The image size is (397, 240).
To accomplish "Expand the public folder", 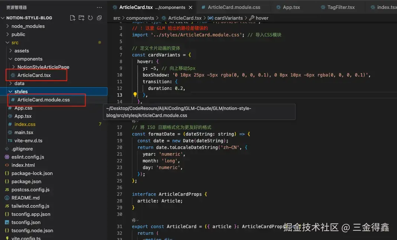I will tap(18, 34).
